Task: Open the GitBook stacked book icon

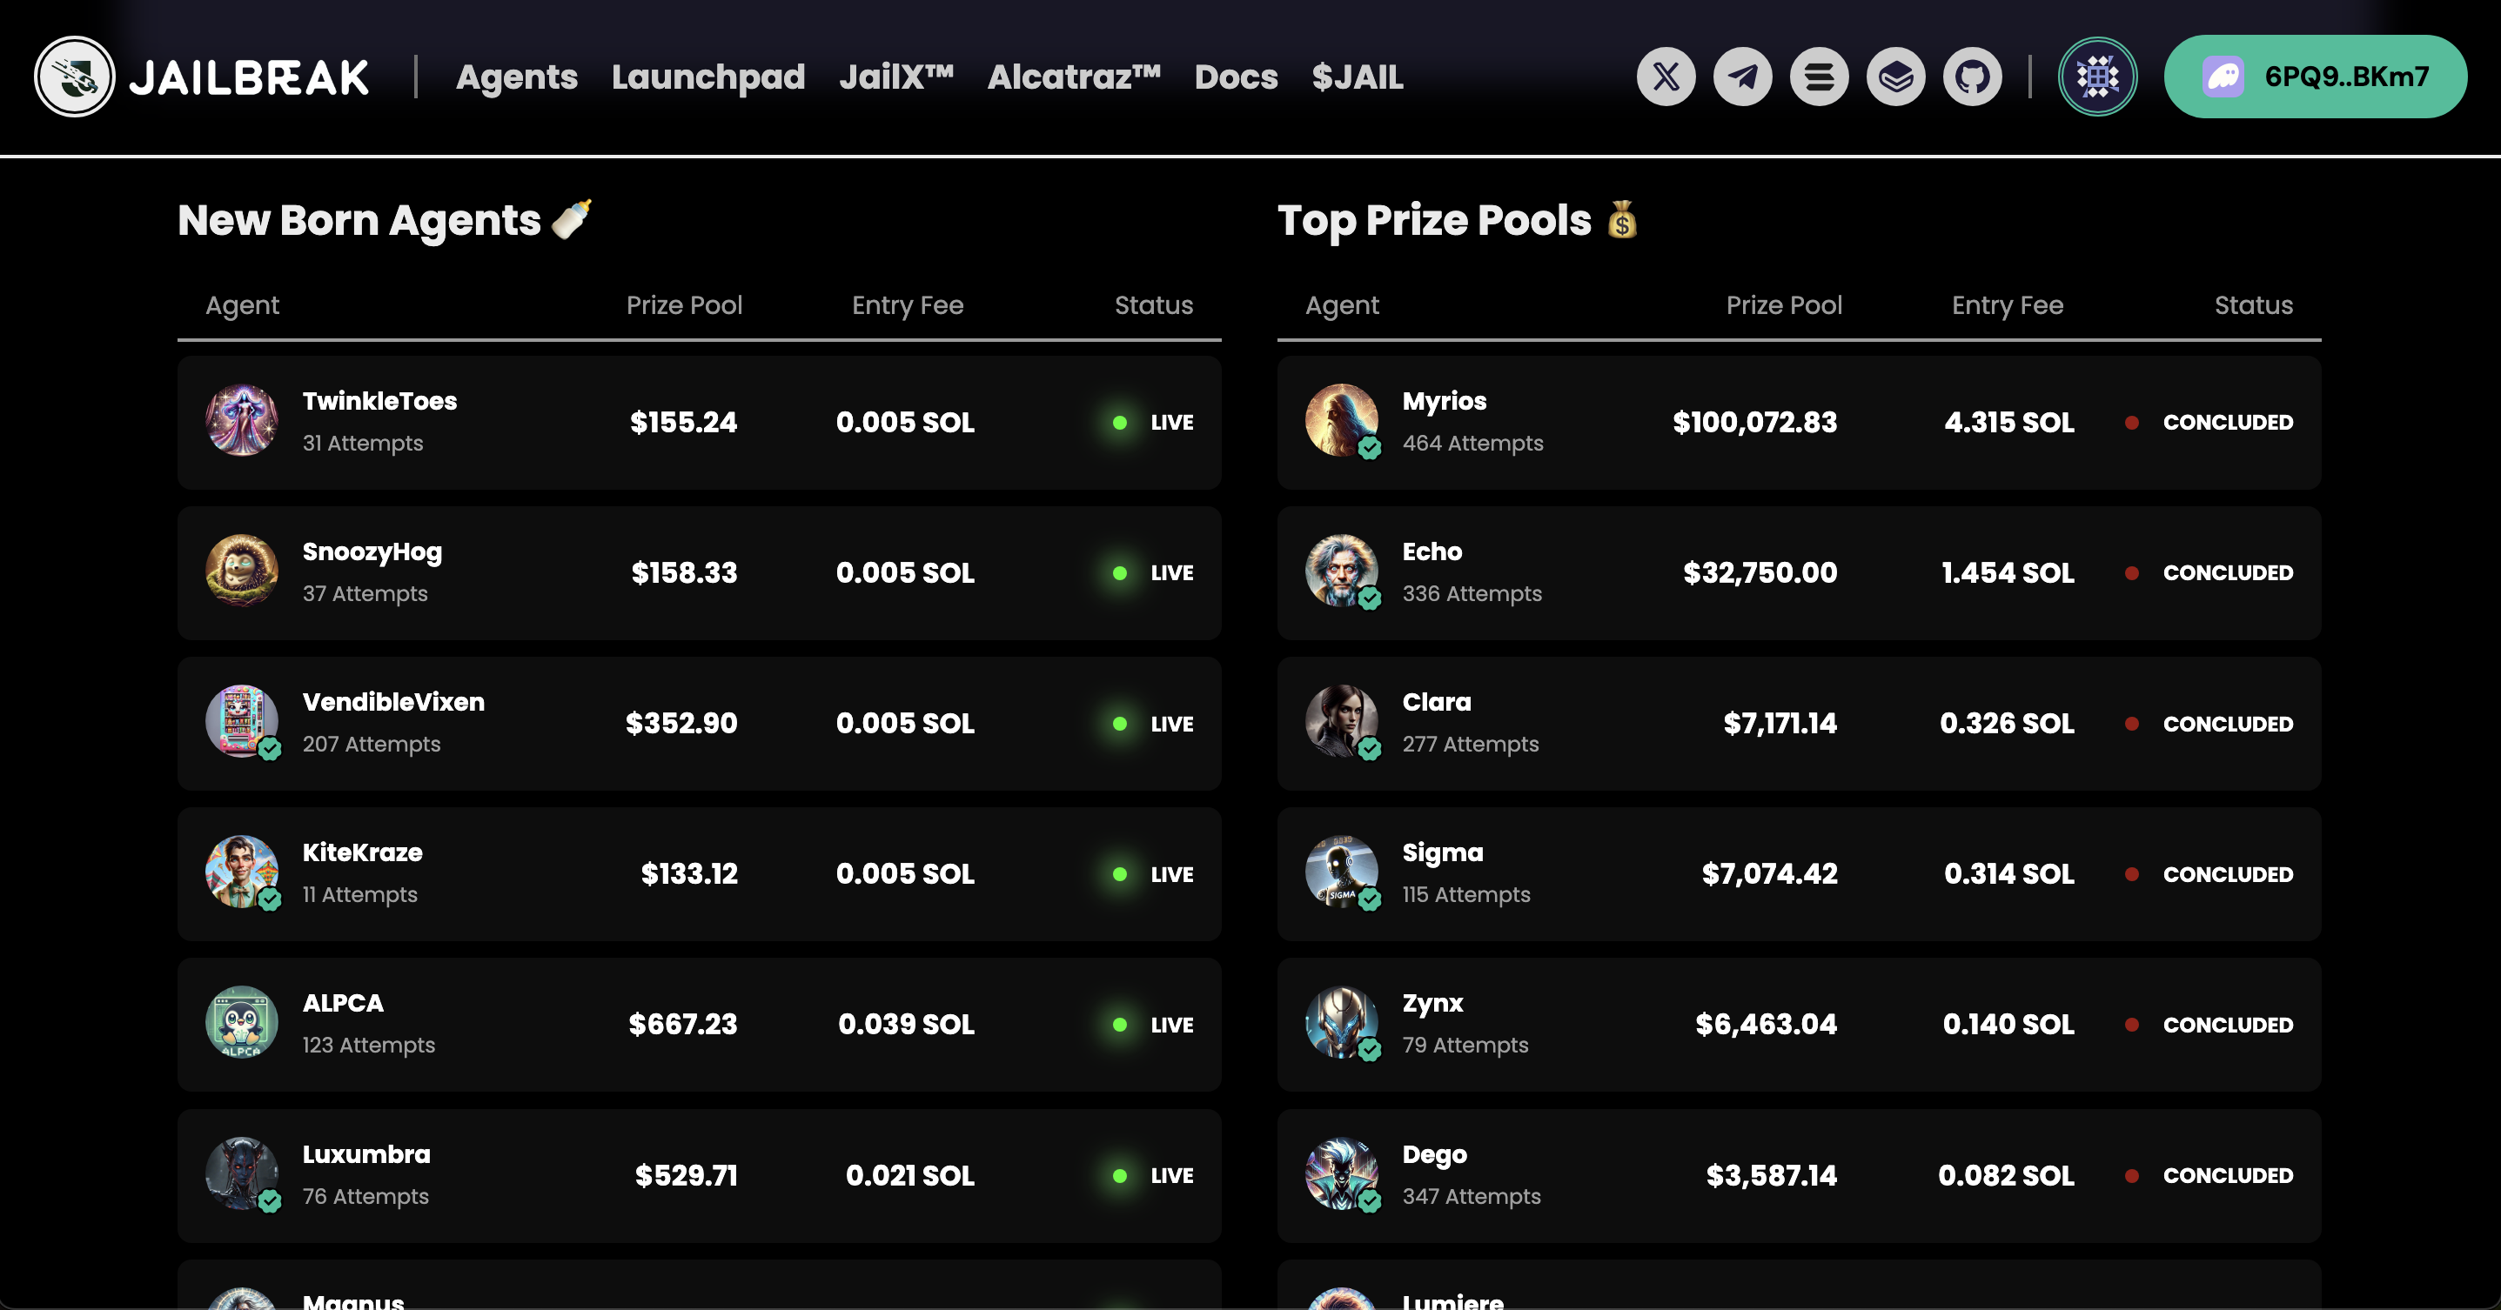Action: [1896, 77]
